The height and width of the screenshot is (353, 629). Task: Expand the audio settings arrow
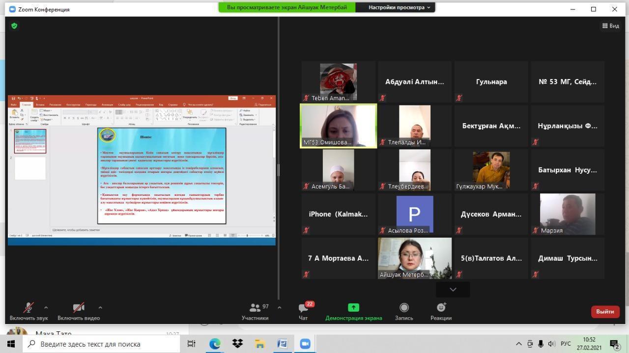pyautogui.click(x=46, y=307)
